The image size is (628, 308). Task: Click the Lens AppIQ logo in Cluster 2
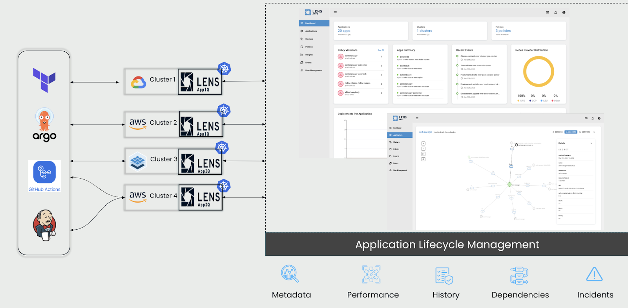coord(201,124)
